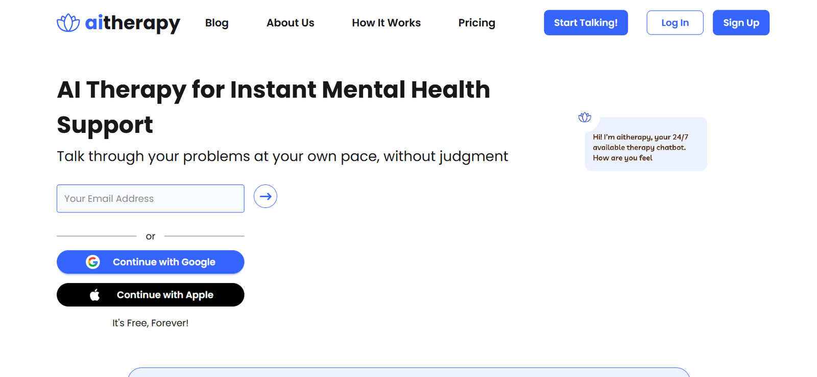Click the Google G logo icon

(x=93, y=262)
